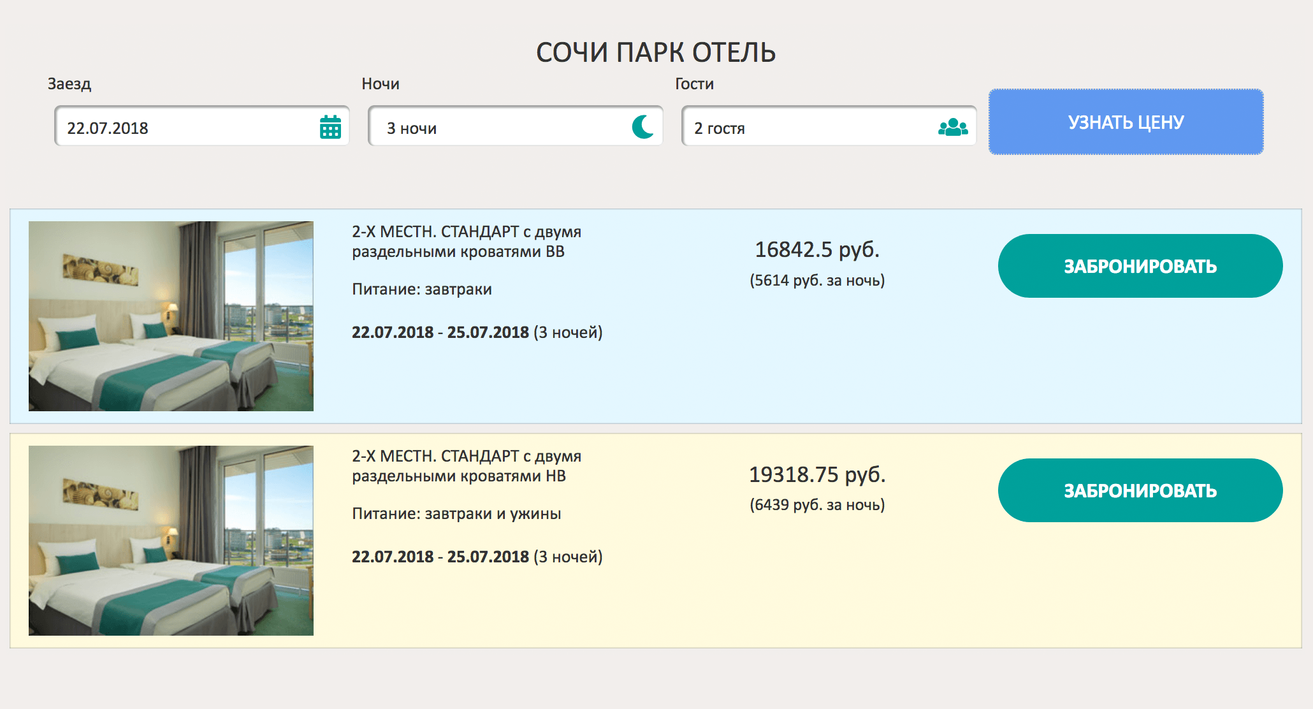Click the price 16842.5 руб.
1313x709 pixels.
(817, 250)
